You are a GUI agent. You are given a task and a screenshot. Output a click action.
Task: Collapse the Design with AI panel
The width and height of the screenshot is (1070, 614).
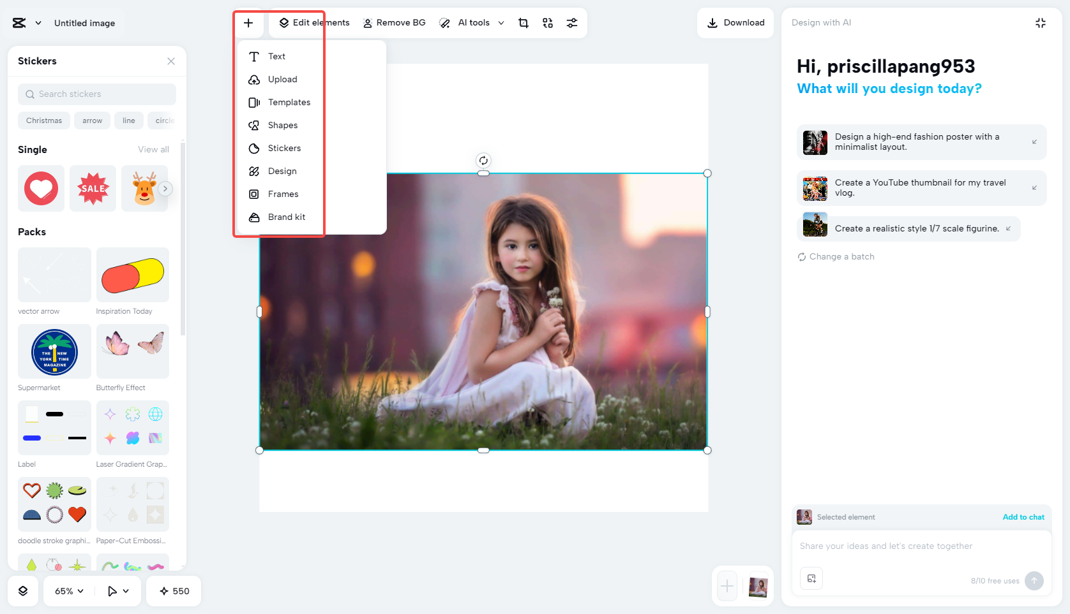(x=1041, y=22)
